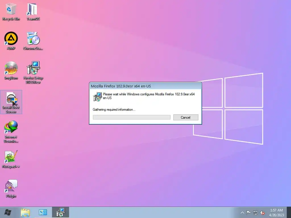Click the installer icon inside the dialog

pyautogui.click(x=97, y=97)
